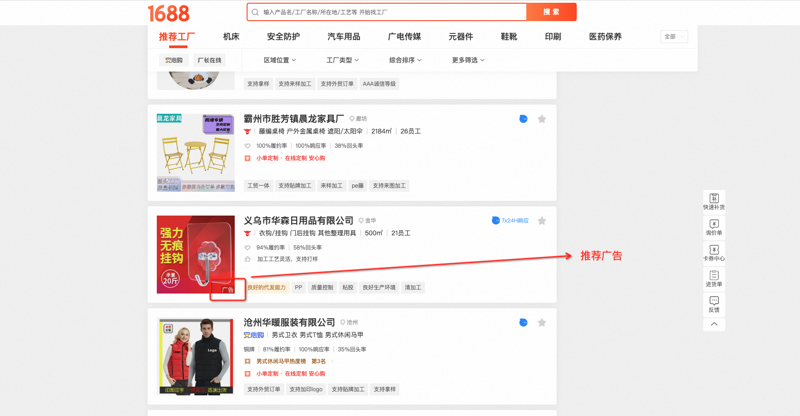
Task: Favorite star for 义乌市华森日用品有限公司
Action: click(x=541, y=221)
